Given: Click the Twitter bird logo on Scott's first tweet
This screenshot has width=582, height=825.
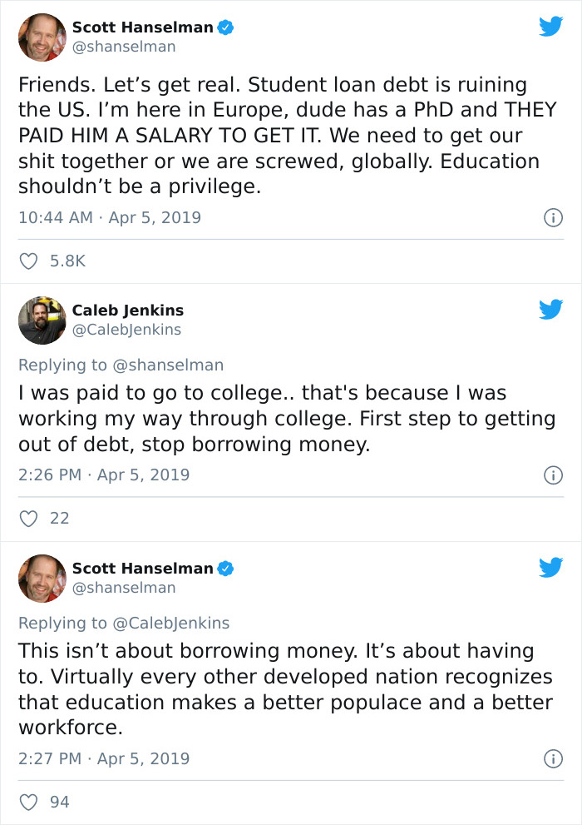Looking at the screenshot, I should (550, 26).
